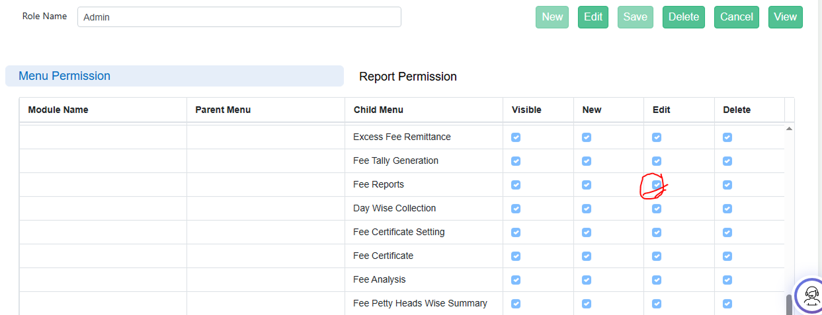Select the Fee Reports row label
Image resolution: width=822 pixels, height=315 pixels.
point(378,184)
